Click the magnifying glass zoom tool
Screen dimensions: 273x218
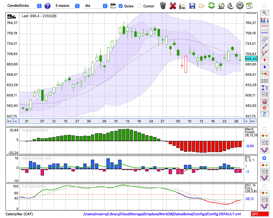[264, 13]
